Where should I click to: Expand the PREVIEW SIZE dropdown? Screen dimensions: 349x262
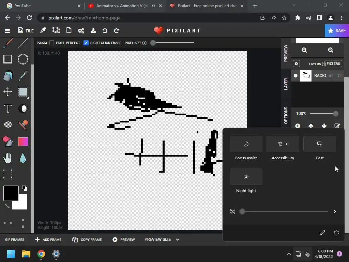[162, 239]
